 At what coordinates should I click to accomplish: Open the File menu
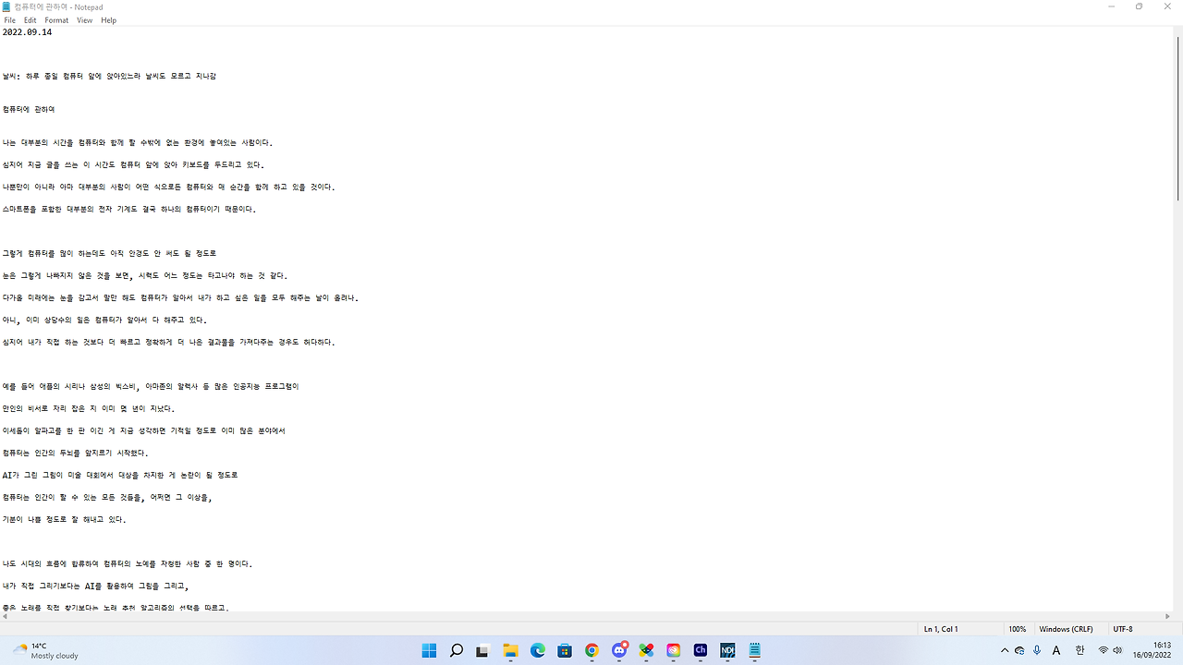(x=10, y=20)
